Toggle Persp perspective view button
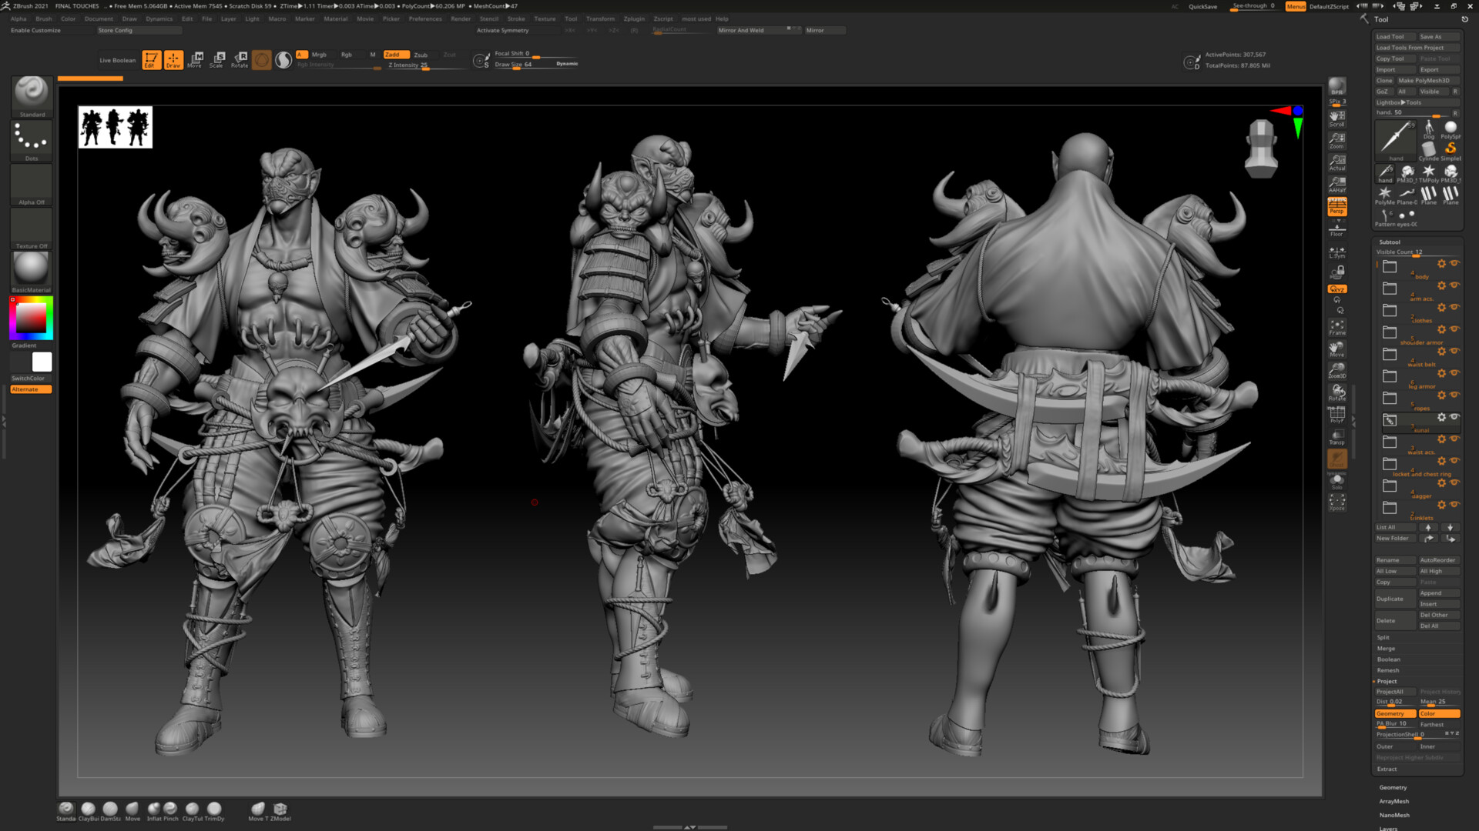The width and height of the screenshot is (1479, 831). pyautogui.click(x=1336, y=207)
